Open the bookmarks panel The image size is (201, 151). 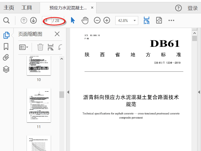[6, 47]
